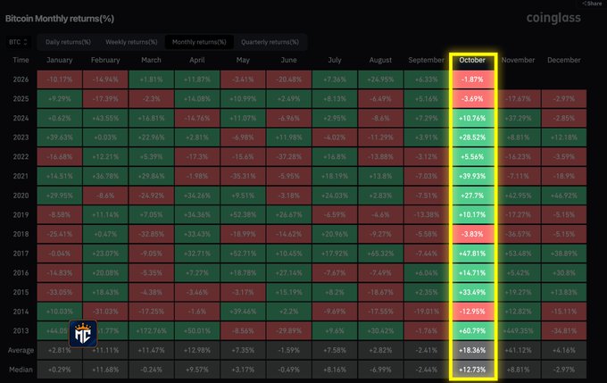Click the 2018 October cell -3.83%
Image resolution: width=607 pixels, height=383 pixels.
(472, 234)
